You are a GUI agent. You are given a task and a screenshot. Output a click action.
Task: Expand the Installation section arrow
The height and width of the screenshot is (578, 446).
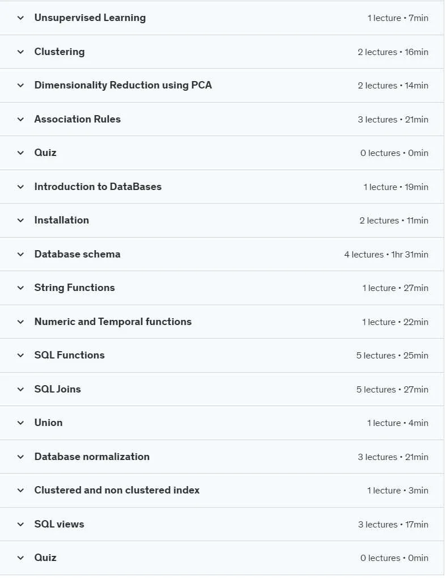(x=20, y=220)
